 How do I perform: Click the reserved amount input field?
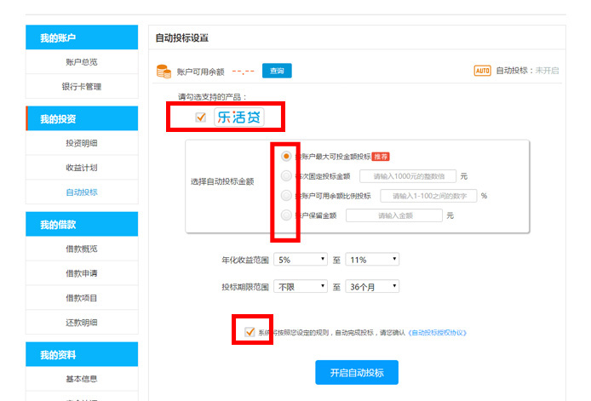(394, 215)
